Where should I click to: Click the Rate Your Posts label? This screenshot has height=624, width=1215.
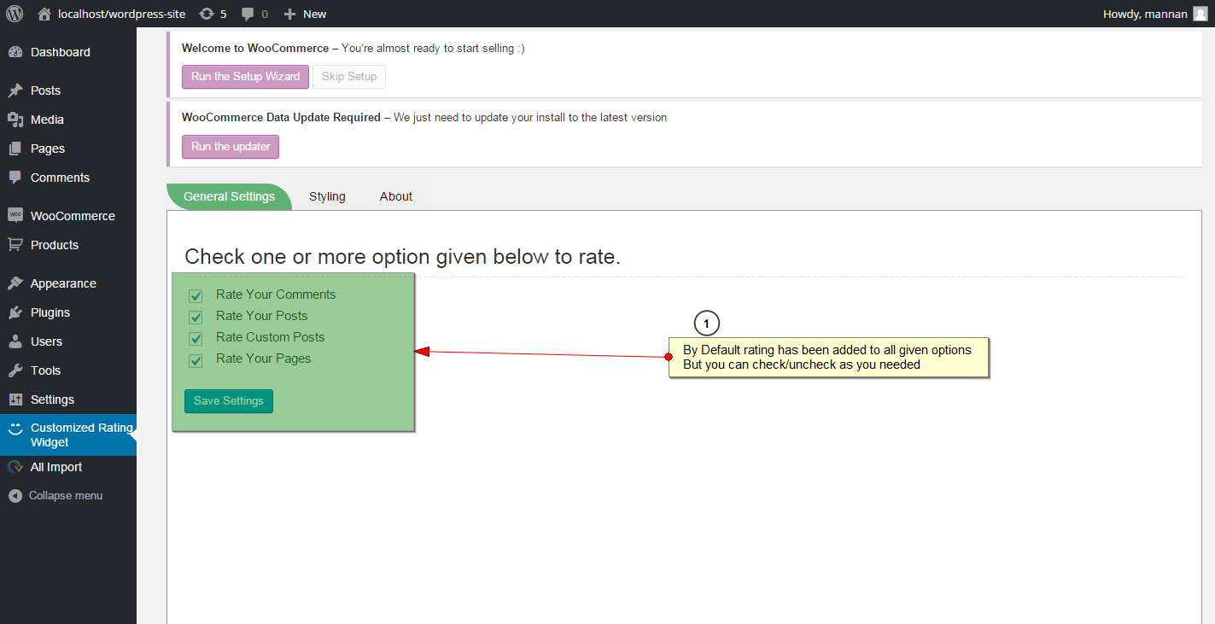coord(262,316)
